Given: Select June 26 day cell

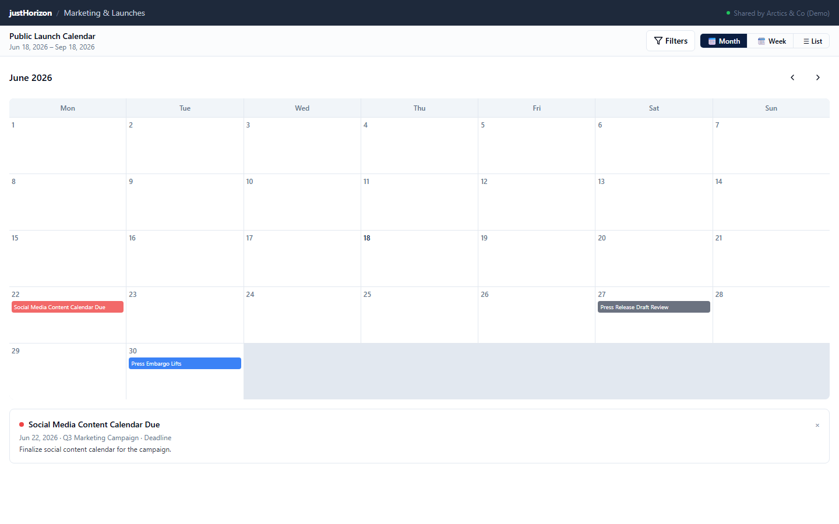Looking at the screenshot, I should [x=537, y=315].
